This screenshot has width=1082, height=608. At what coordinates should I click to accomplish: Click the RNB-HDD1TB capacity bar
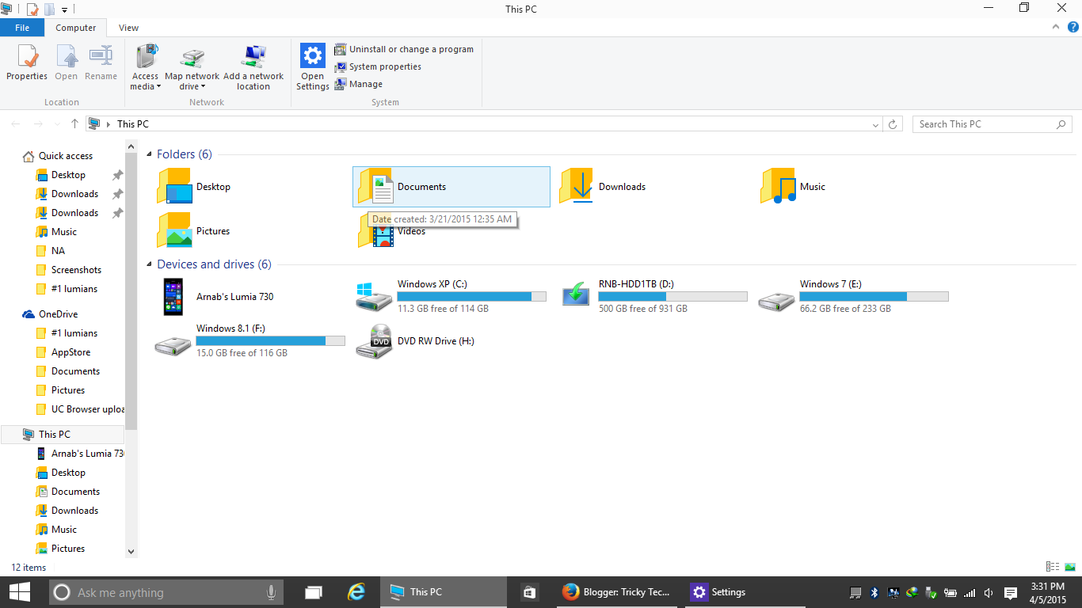pyautogui.click(x=672, y=296)
